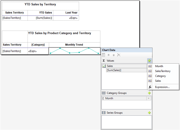Click the [Category] column header cell
The image size is (180, 130).
38,45
